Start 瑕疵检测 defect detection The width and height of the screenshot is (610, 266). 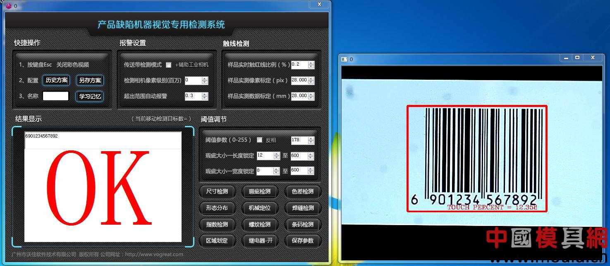tap(260, 192)
